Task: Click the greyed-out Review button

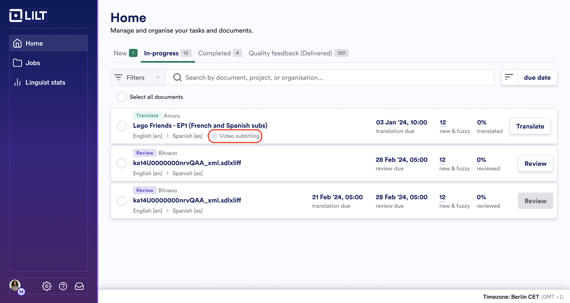Action: (x=536, y=201)
